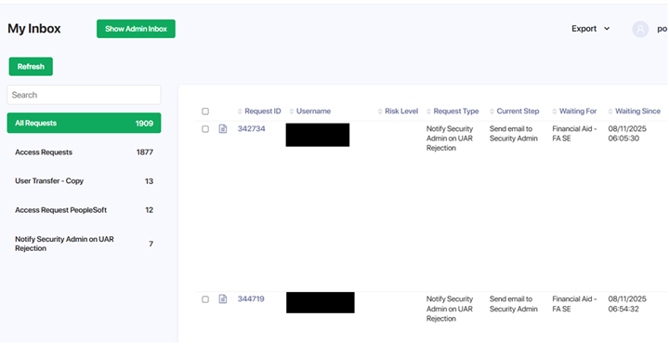Screen dimensions: 669x357
Task: Select Notify Security Admin on UAR Rejection filter
Action: coord(84,244)
